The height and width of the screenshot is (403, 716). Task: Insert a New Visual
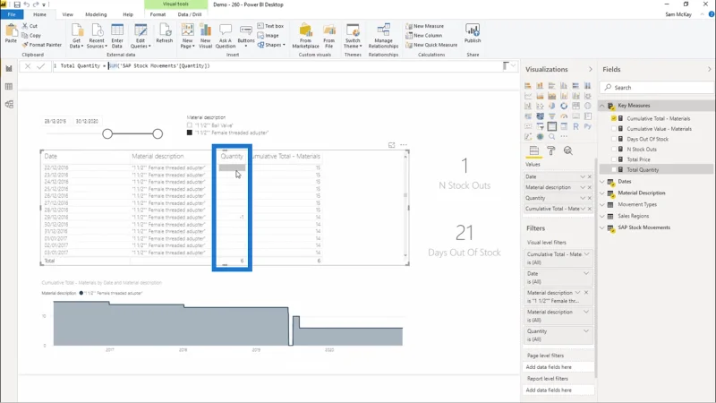pos(206,36)
